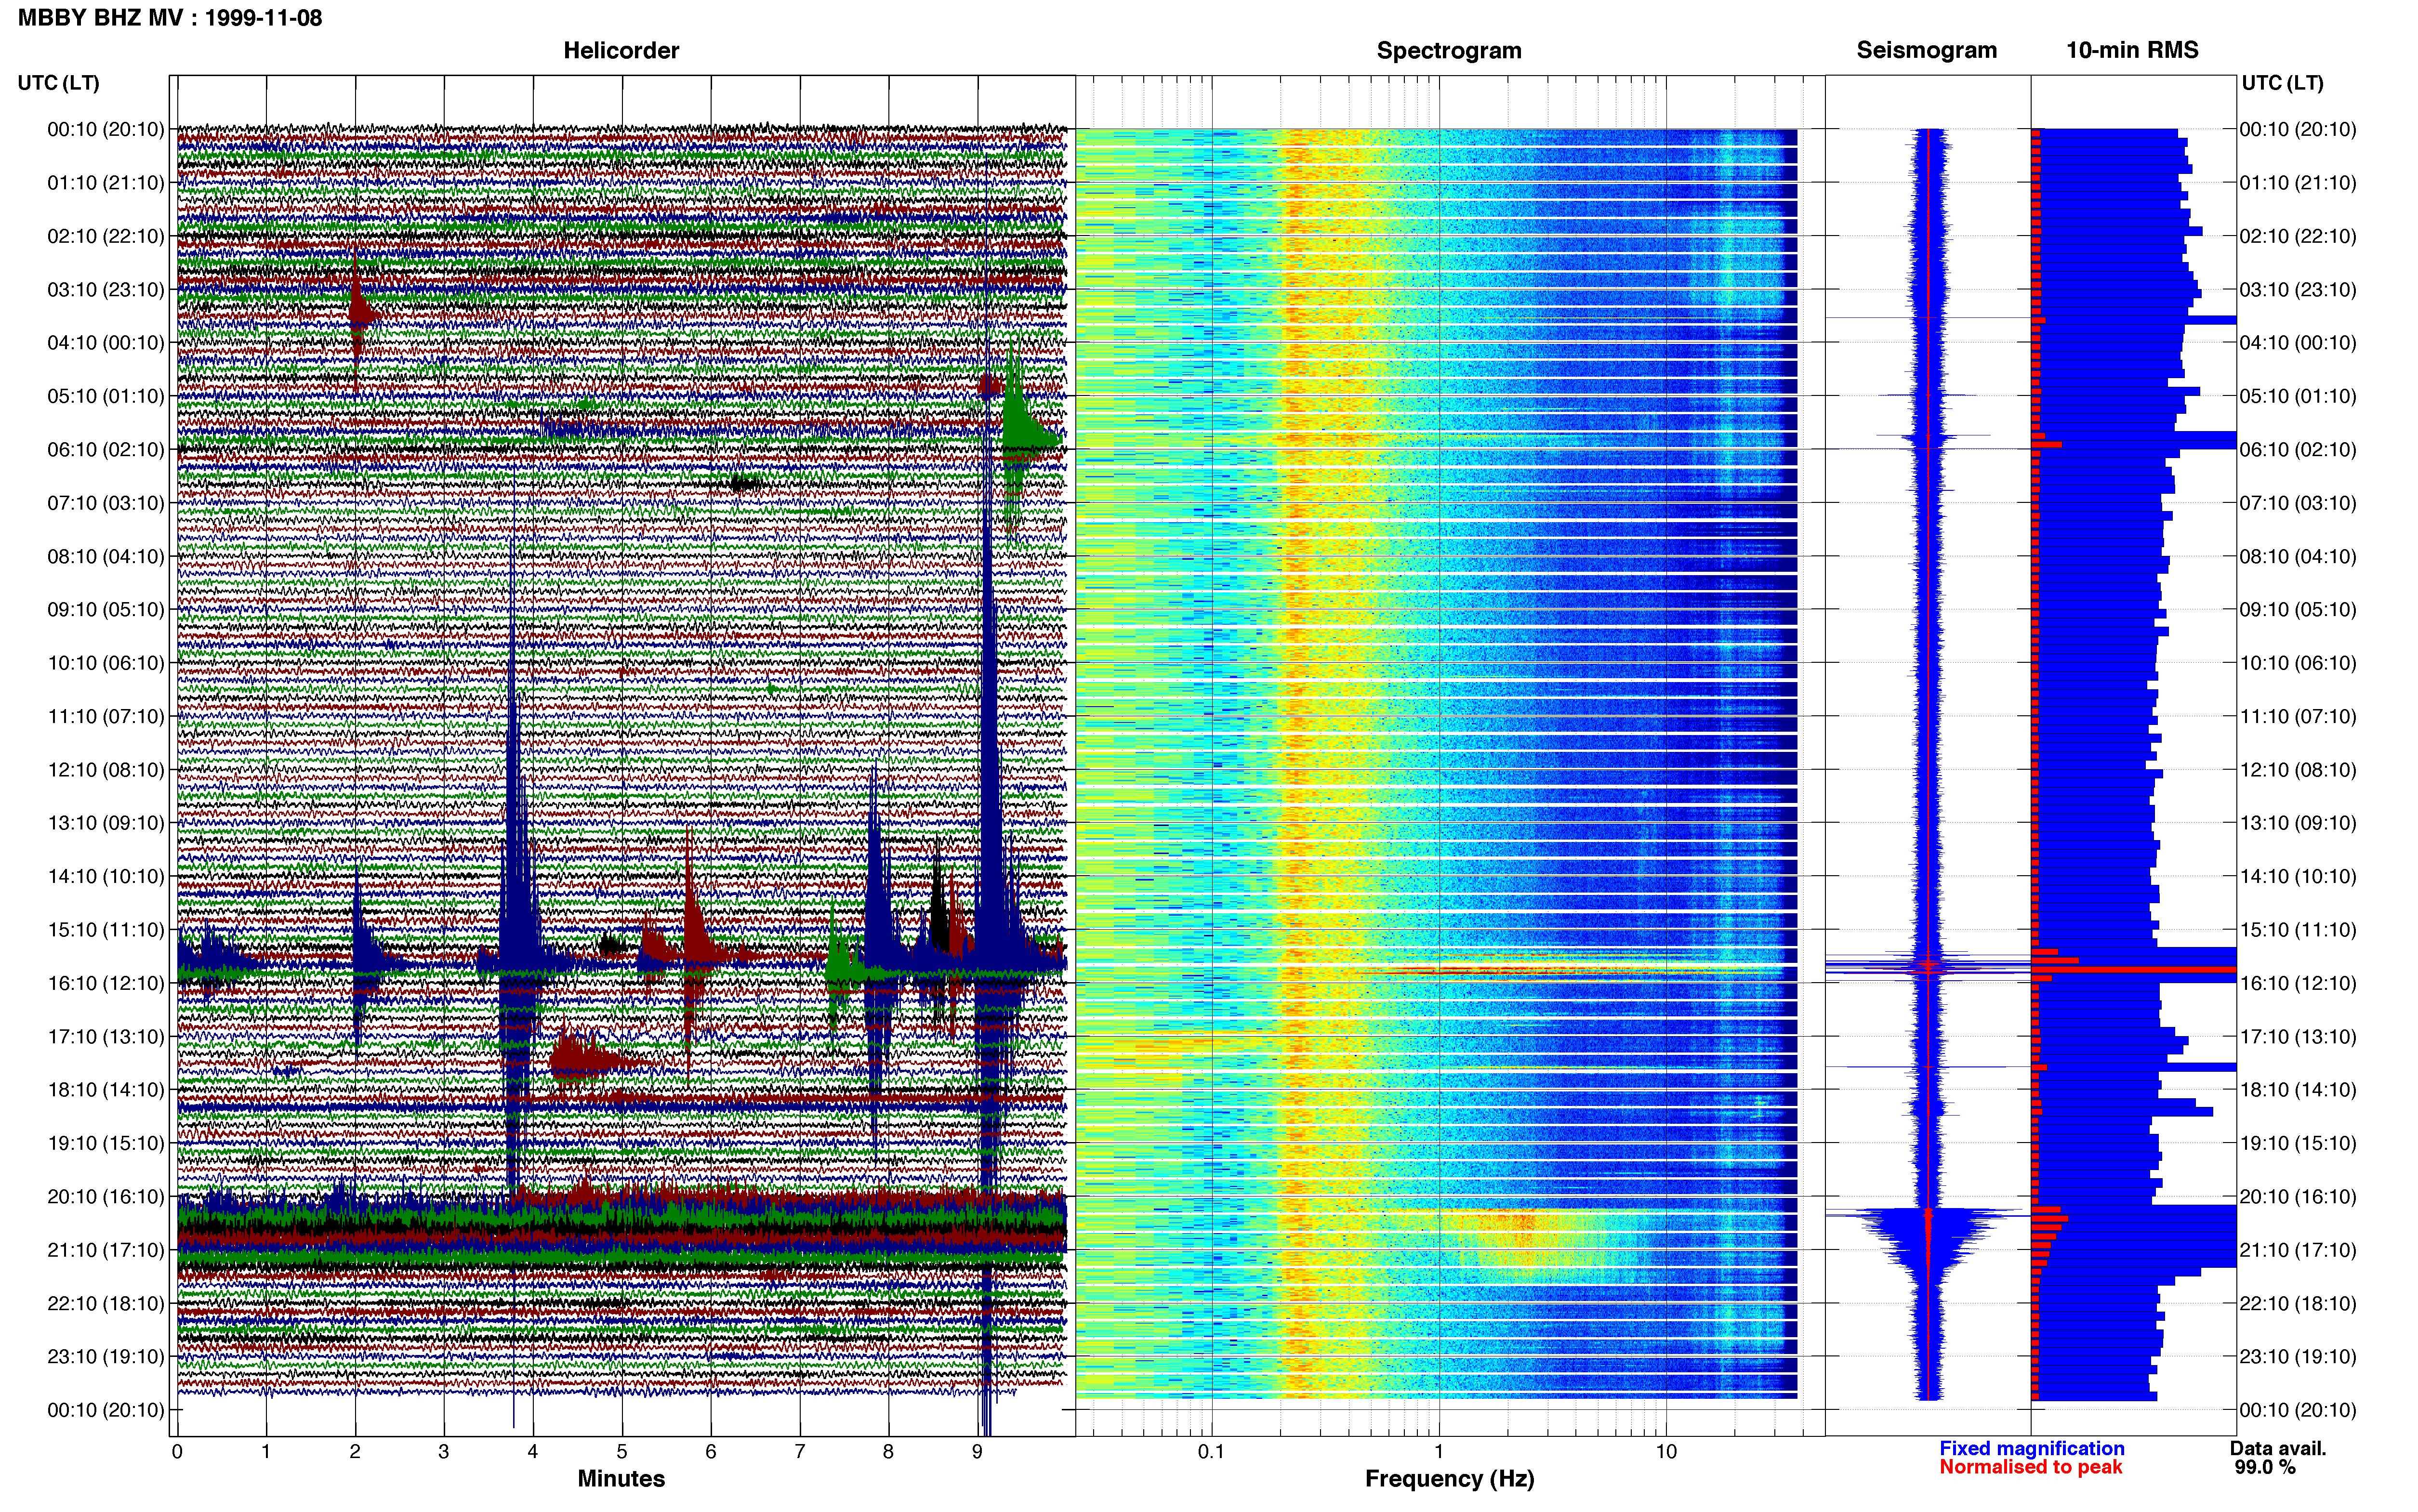Click the left '20:10 (16:10)' time label

106,1197
